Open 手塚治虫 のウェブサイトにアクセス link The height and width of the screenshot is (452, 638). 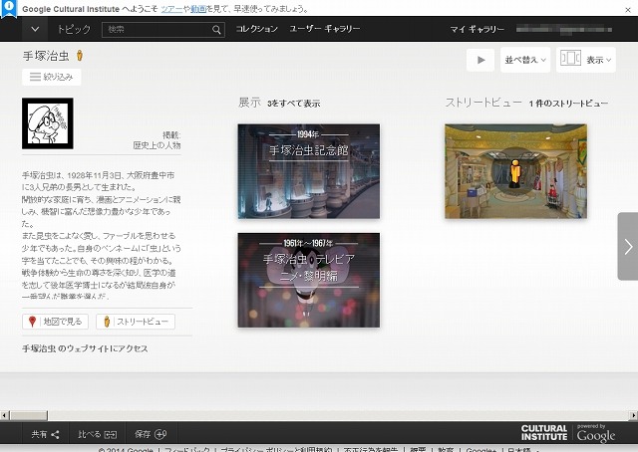click(85, 348)
